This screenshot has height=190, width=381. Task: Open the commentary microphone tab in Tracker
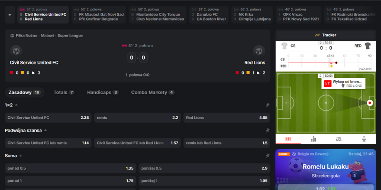click(364, 139)
